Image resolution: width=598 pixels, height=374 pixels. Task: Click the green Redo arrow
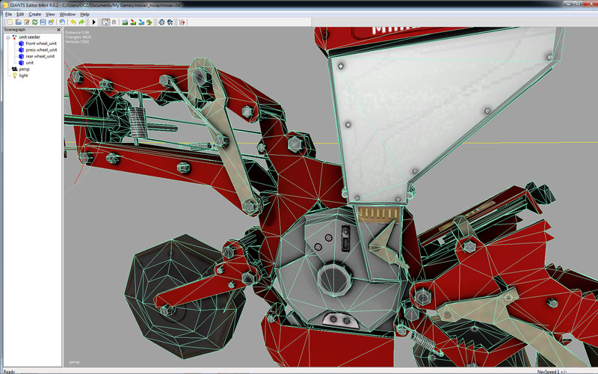click(81, 22)
